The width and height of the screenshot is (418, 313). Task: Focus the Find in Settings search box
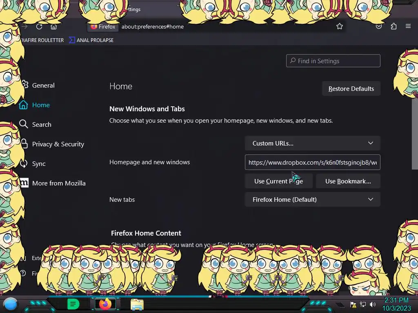pos(333,61)
